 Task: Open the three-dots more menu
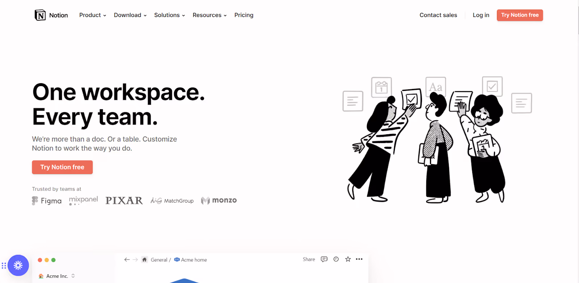pos(359,259)
